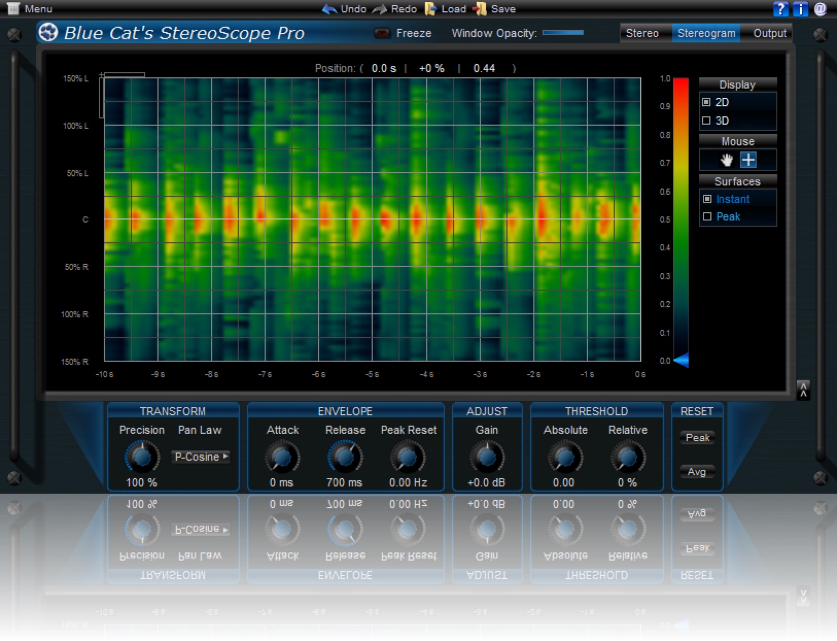Click the '700 ms' Release value
Screen dimensions: 837x641
pyautogui.click(x=344, y=482)
